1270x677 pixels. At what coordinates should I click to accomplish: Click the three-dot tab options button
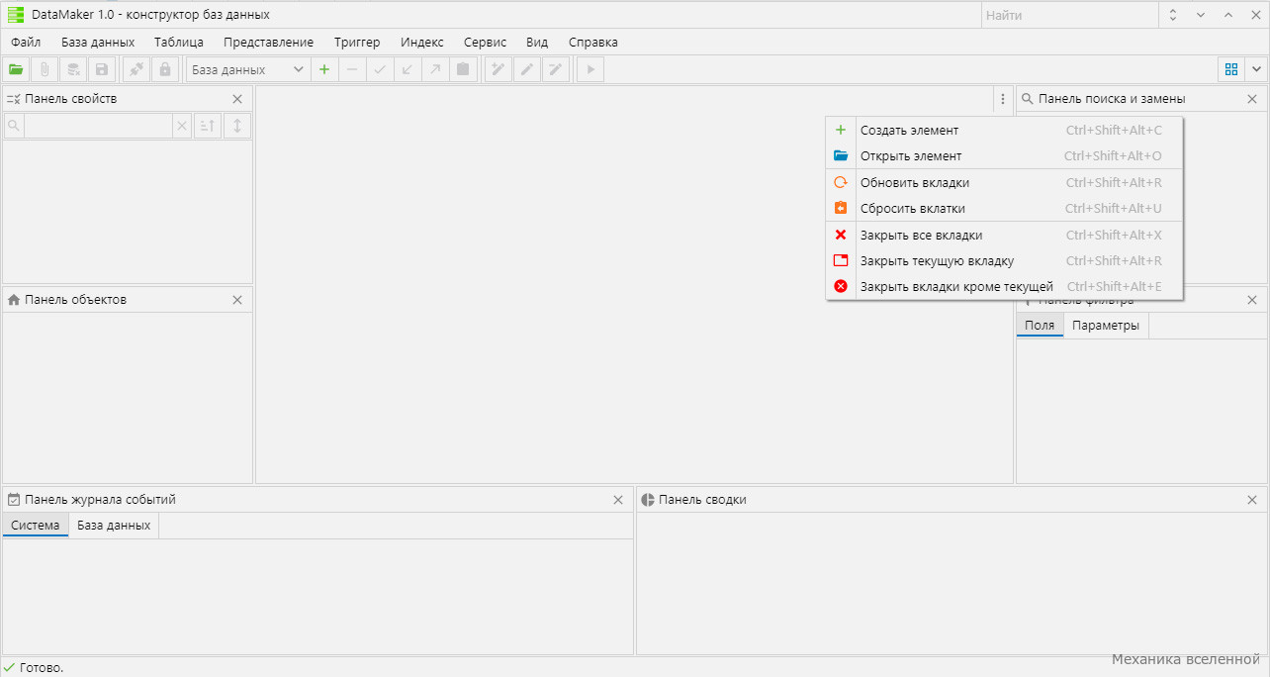1003,99
